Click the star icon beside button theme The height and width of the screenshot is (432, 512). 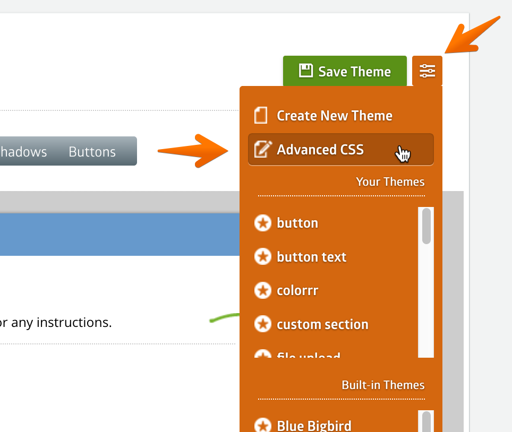click(x=262, y=223)
